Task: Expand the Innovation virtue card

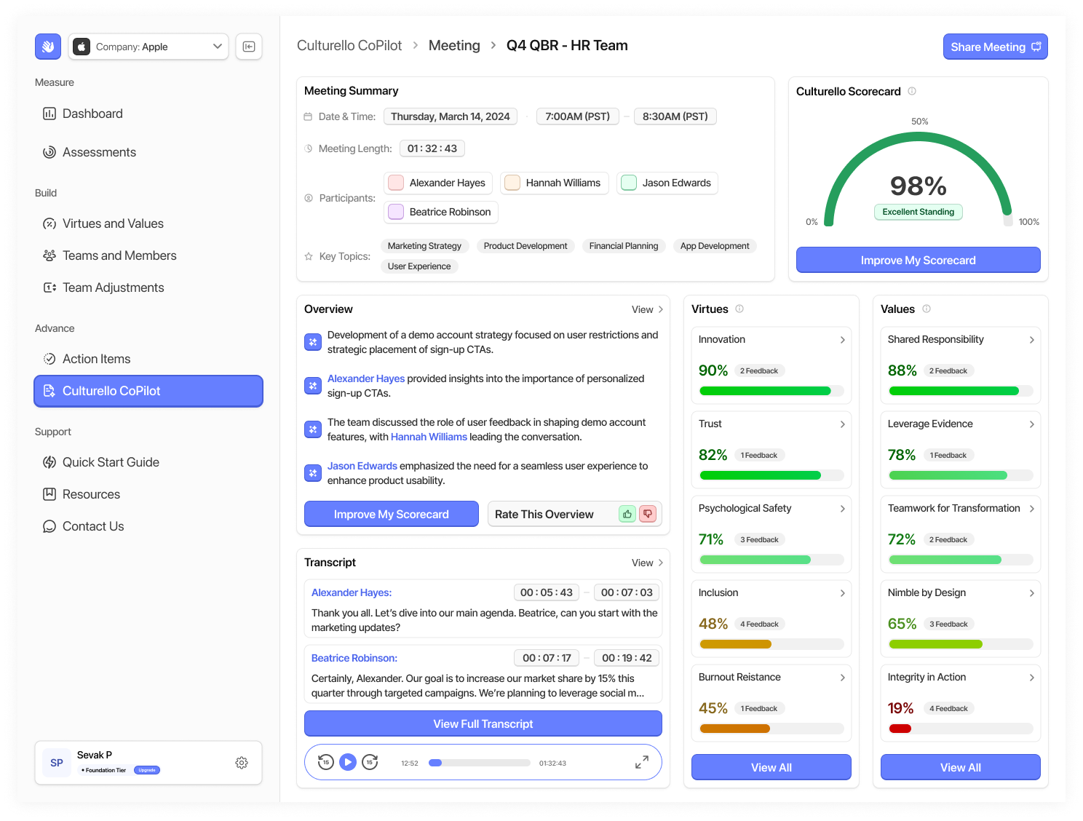Action: pos(842,340)
